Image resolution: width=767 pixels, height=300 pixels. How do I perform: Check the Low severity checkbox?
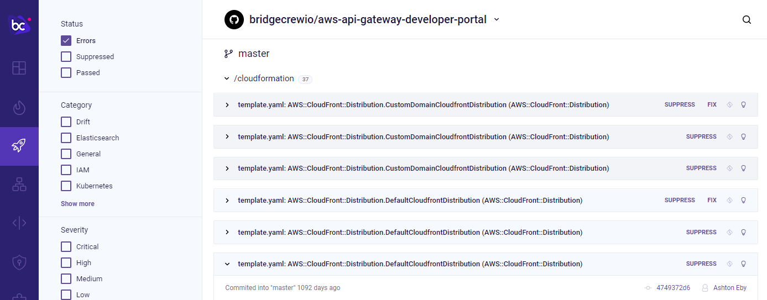tap(66, 294)
